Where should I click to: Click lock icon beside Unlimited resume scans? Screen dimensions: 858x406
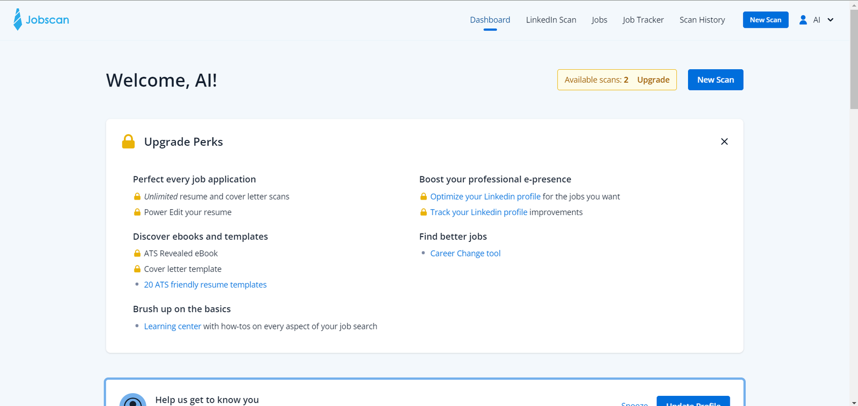coord(137,196)
